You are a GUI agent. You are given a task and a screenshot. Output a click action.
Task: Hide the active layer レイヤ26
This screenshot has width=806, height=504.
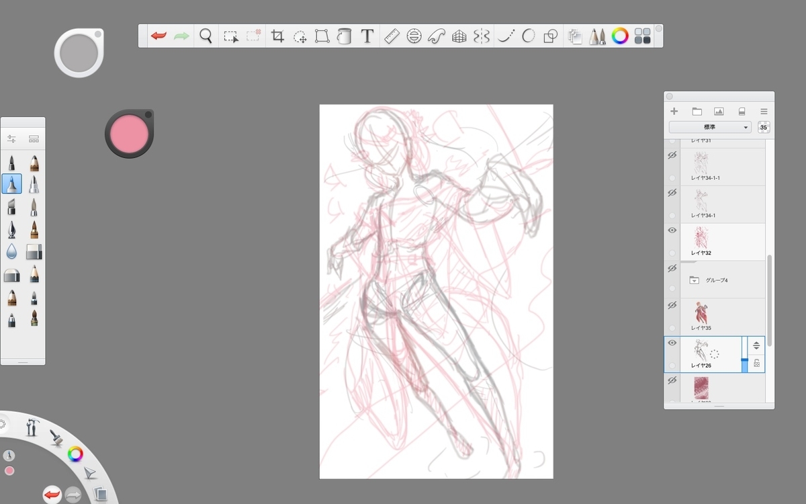tap(672, 343)
